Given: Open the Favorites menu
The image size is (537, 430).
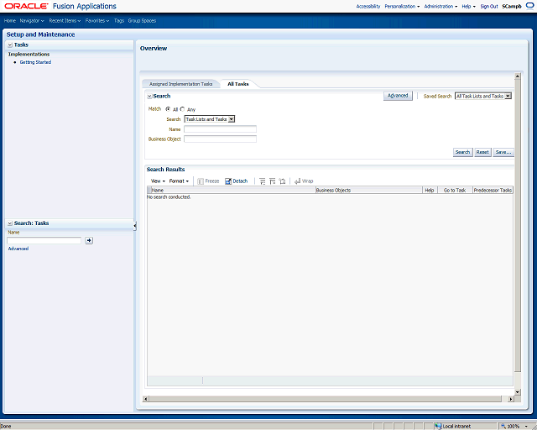Looking at the screenshot, I should (x=97, y=20).
